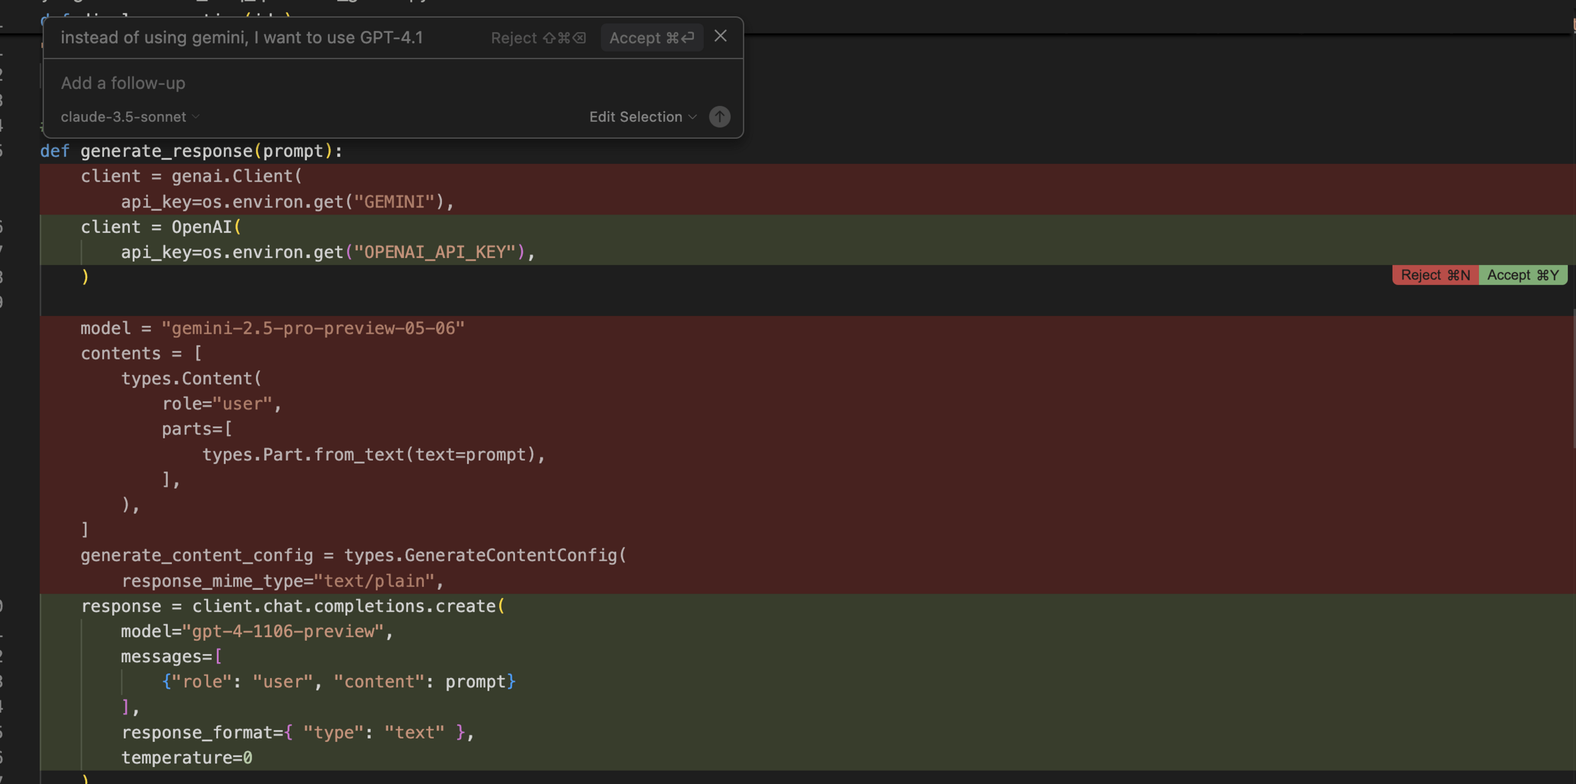Click the 'instead of using gemini' prompt text
1576x784 pixels.
click(x=241, y=38)
